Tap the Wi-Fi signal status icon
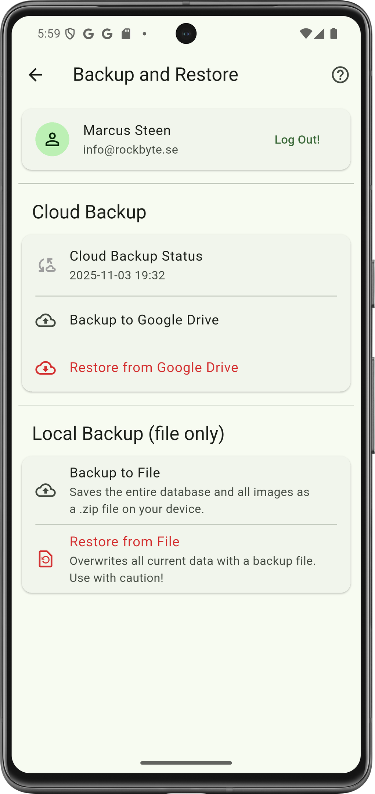This screenshot has width=375, height=794. point(306,34)
